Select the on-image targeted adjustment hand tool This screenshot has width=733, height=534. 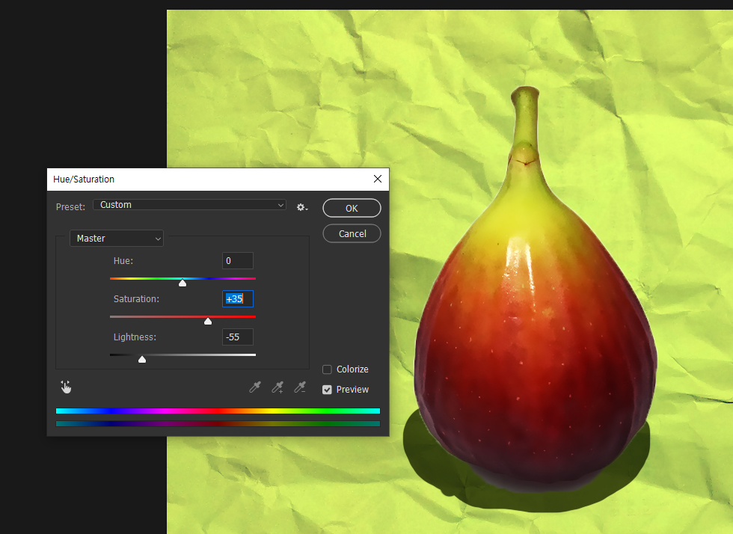pyautogui.click(x=66, y=387)
